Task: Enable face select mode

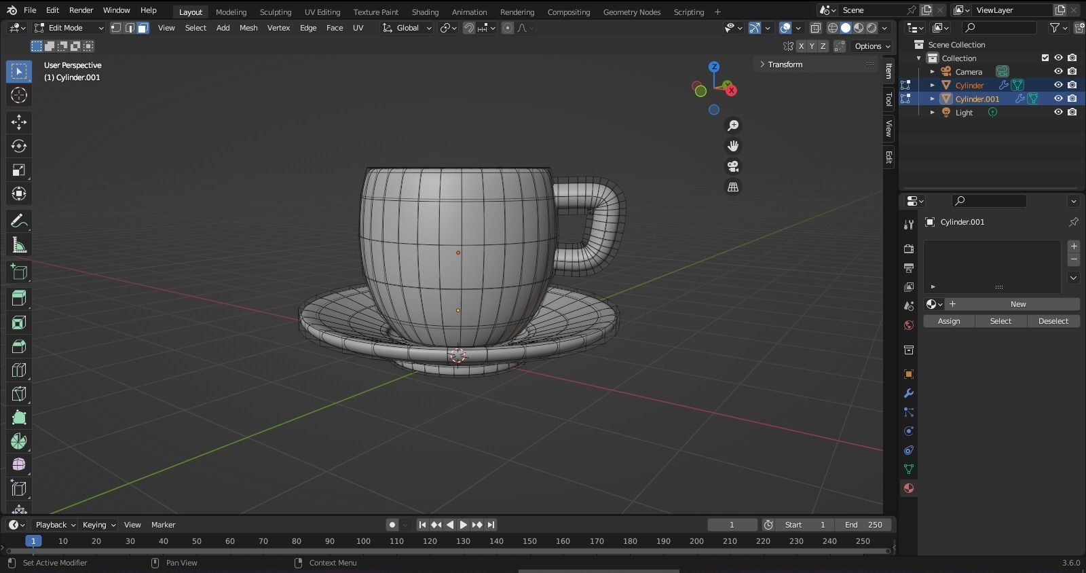Action: click(143, 28)
